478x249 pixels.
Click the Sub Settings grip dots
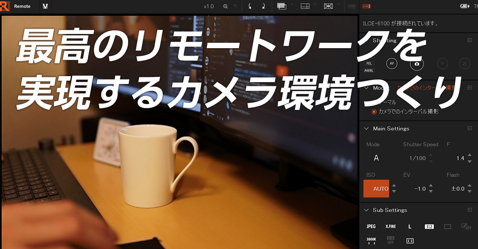470,210
